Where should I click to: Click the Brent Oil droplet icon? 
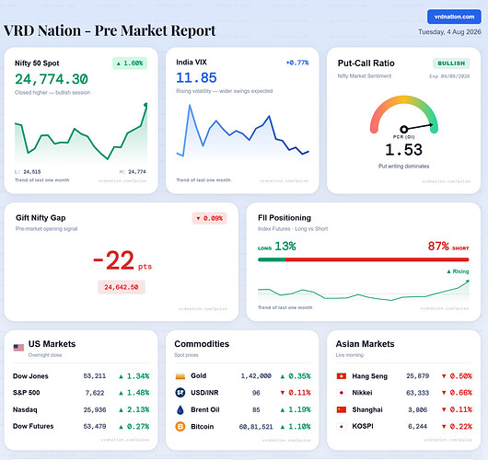[180, 410]
